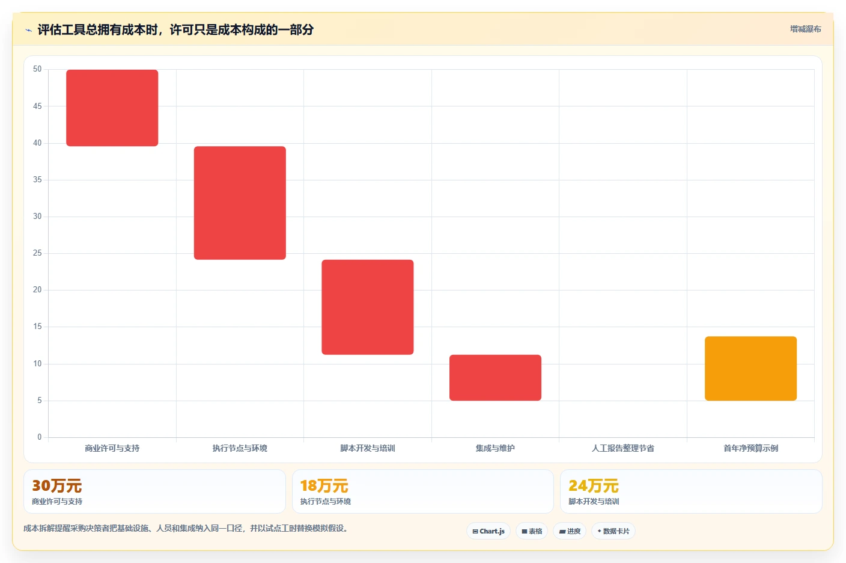Click the y-axis value 25
Image resolution: width=846 pixels, height=563 pixels.
(37, 253)
